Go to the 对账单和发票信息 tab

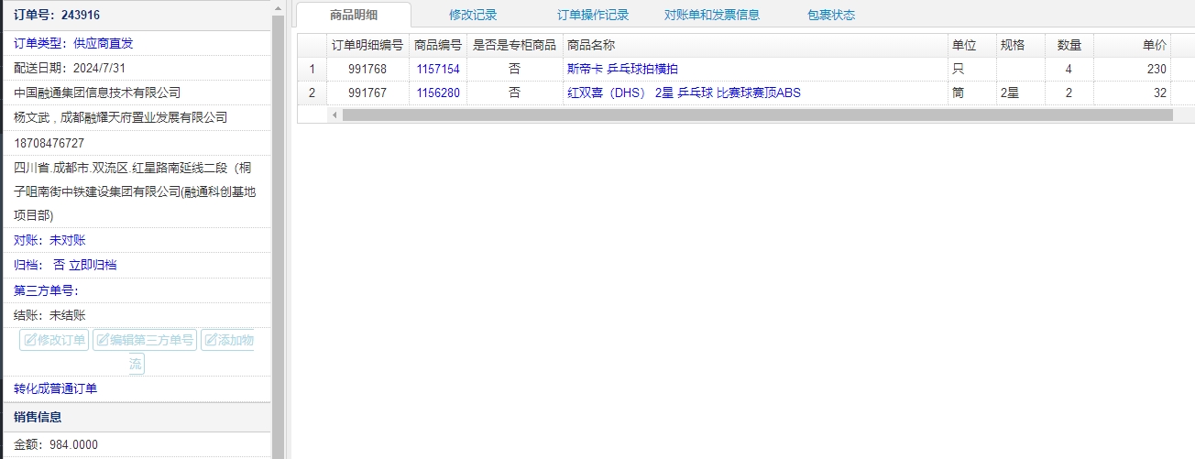pos(712,15)
